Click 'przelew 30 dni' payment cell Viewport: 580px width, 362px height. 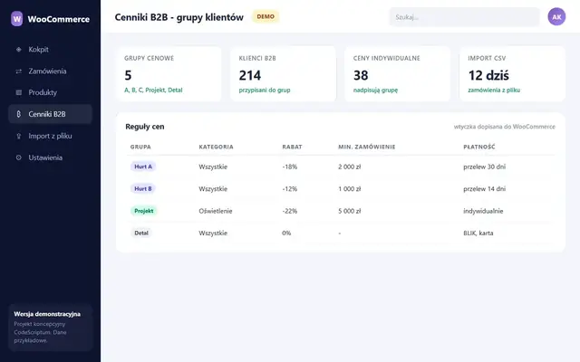(484, 167)
